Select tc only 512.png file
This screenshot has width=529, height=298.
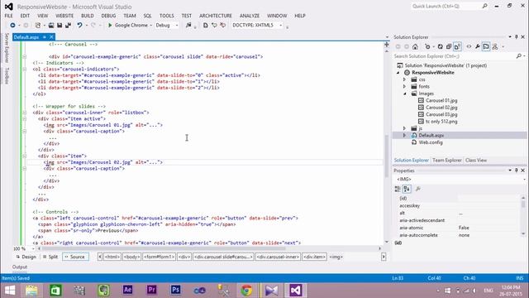[x=441, y=122]
